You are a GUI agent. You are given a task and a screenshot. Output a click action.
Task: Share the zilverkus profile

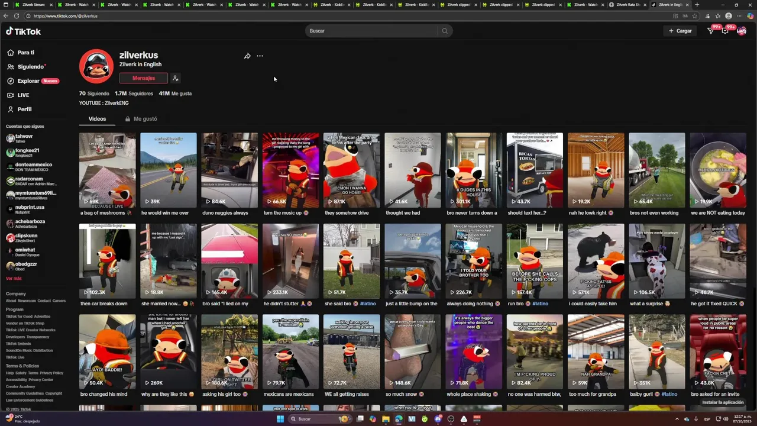tap(247, 56)
